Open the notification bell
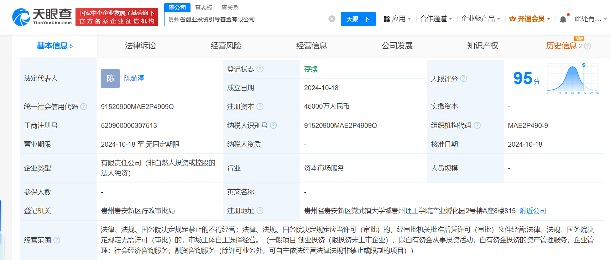 pos(563,19)
